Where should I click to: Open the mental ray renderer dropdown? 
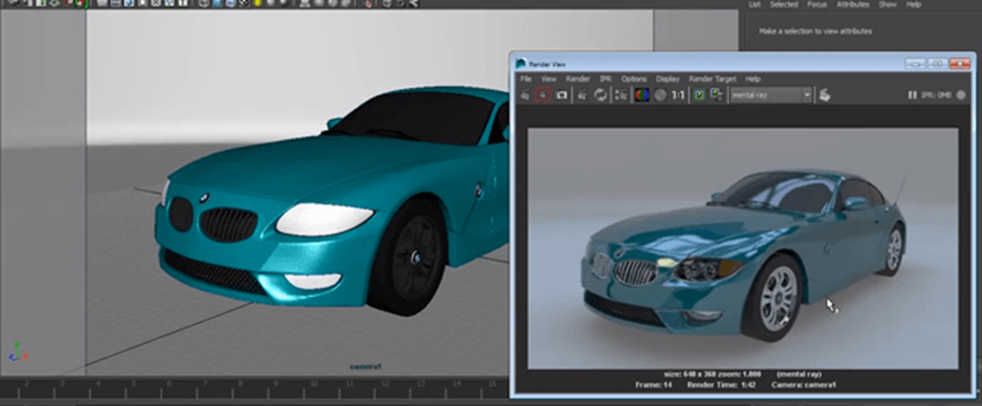(x=770, y=95)
